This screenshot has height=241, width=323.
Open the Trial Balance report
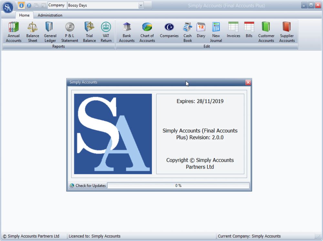click(89, 32)
